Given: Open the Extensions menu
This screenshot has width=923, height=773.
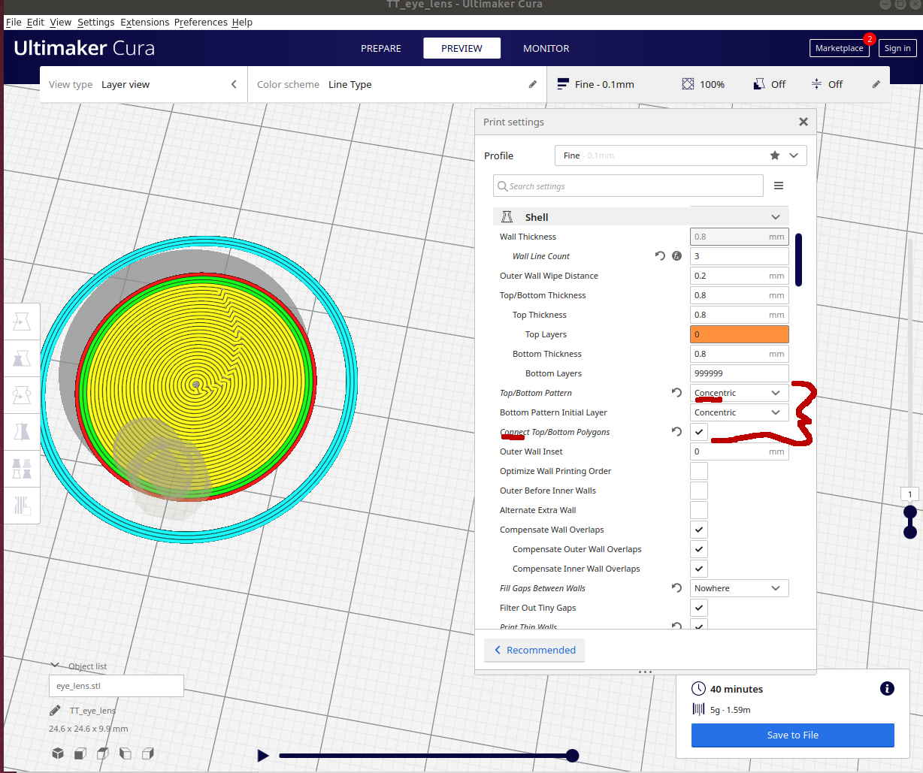Looking at the screenshot, I should tap(144, 22).
